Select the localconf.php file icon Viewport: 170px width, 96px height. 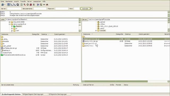pos(2,53)
